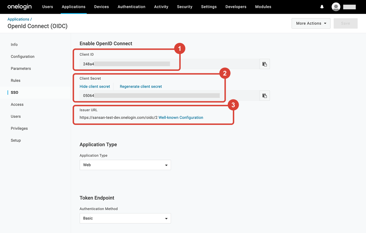
Task: Open the user profile avatar menu
Action: pyautogui.click(x=336, y=7)
